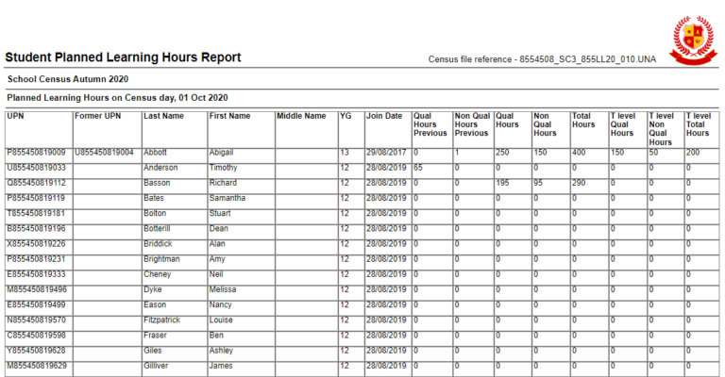This screenshot has width=725, height=377.
Task: Select UPN M855450819629 for Gilliver
Action: [x=36, y=365]
